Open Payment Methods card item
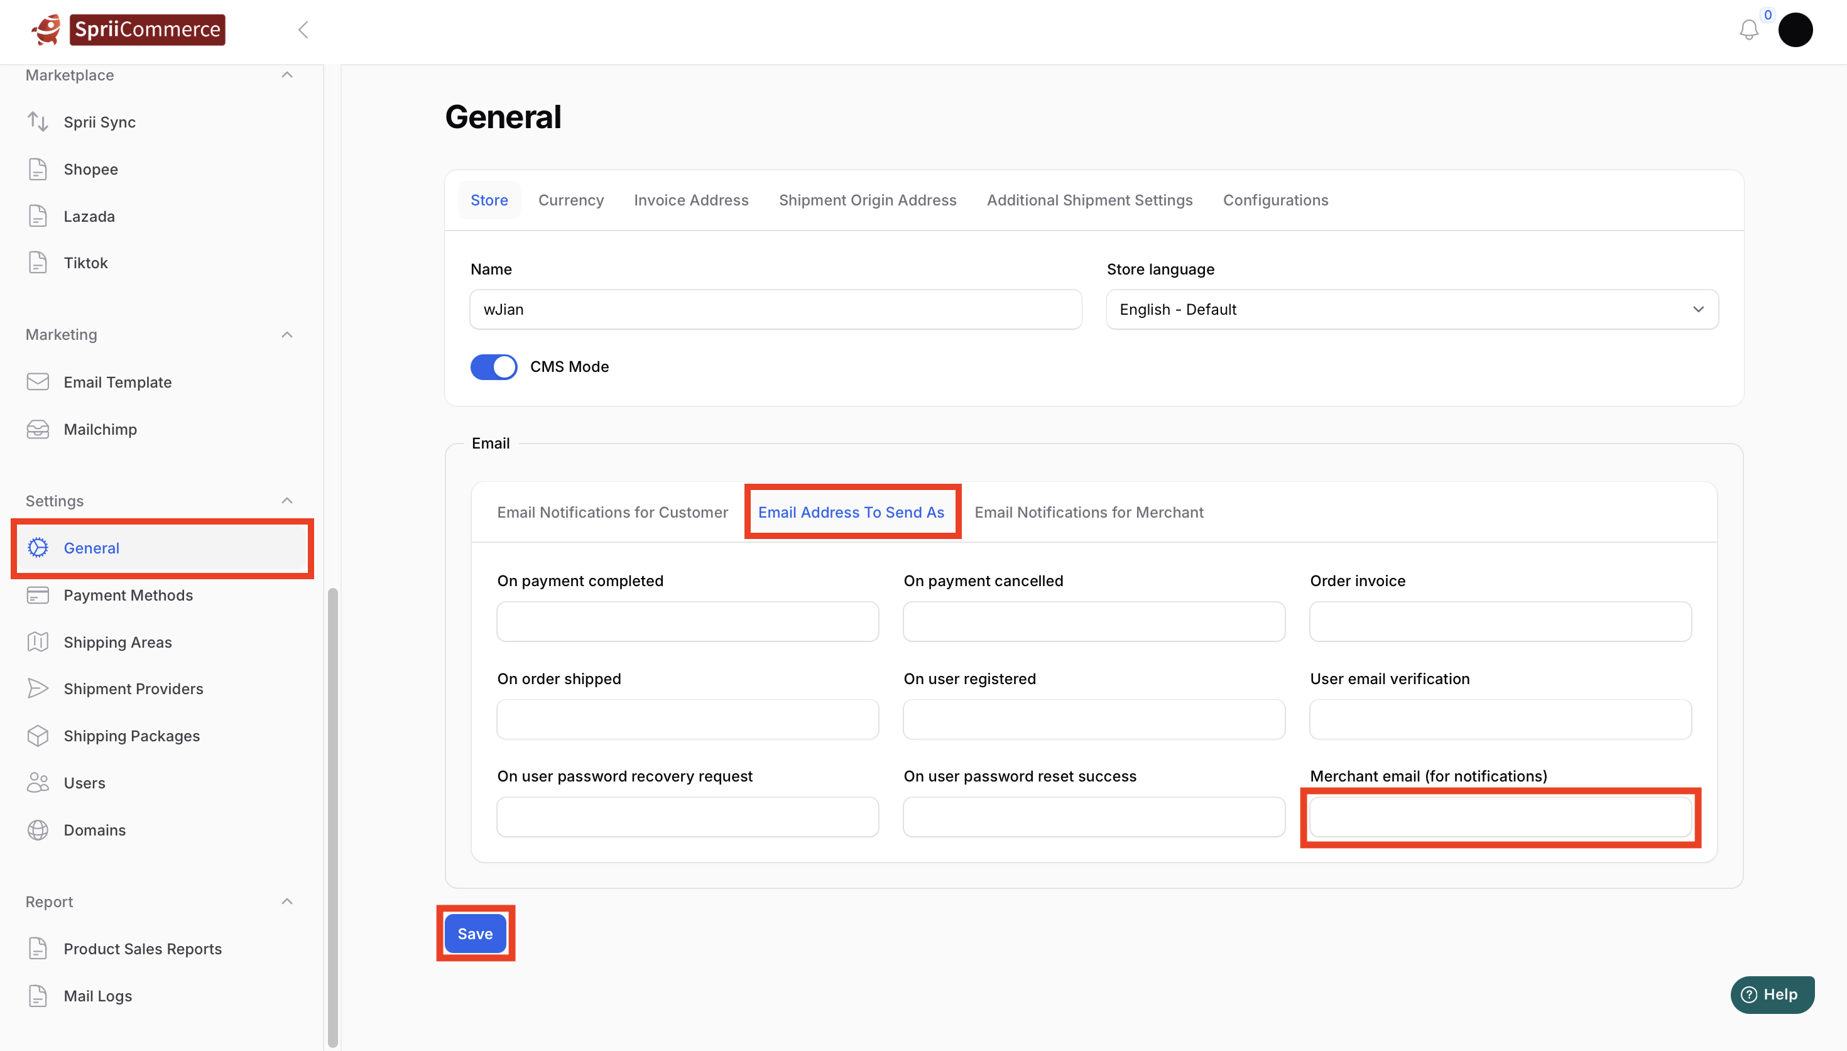 click(x=128, y=595)
